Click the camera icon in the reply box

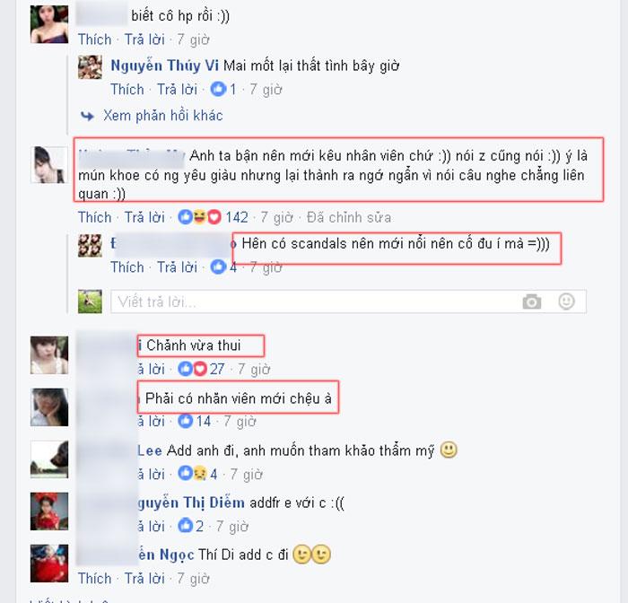click(531, 301)
